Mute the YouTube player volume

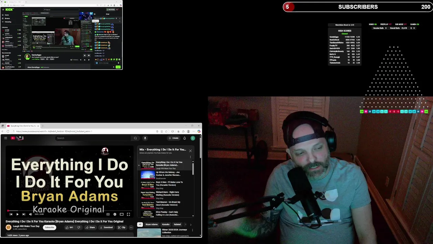(30, 214)
